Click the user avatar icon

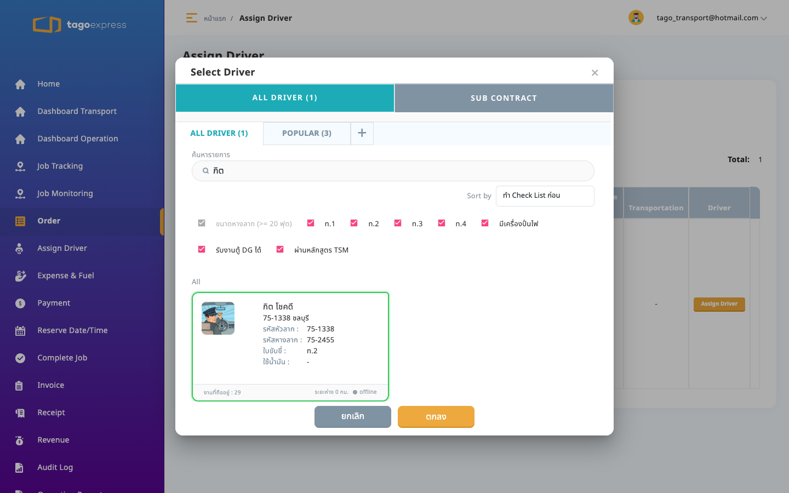(x=636, y=18)
